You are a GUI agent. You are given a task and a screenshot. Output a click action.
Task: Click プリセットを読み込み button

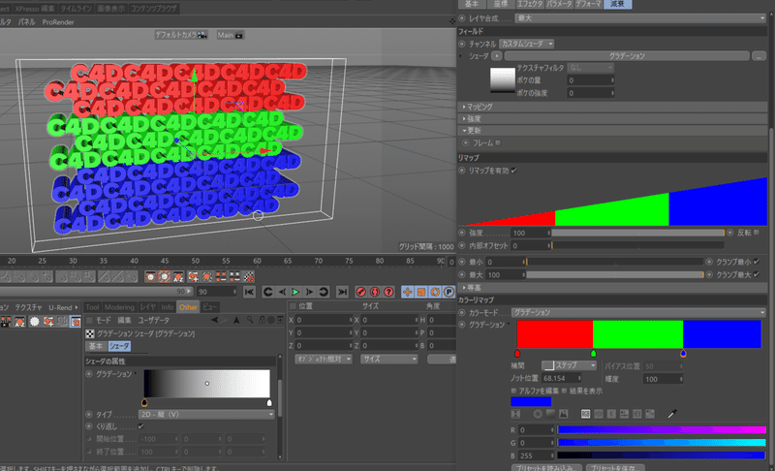tap(545, 467)
